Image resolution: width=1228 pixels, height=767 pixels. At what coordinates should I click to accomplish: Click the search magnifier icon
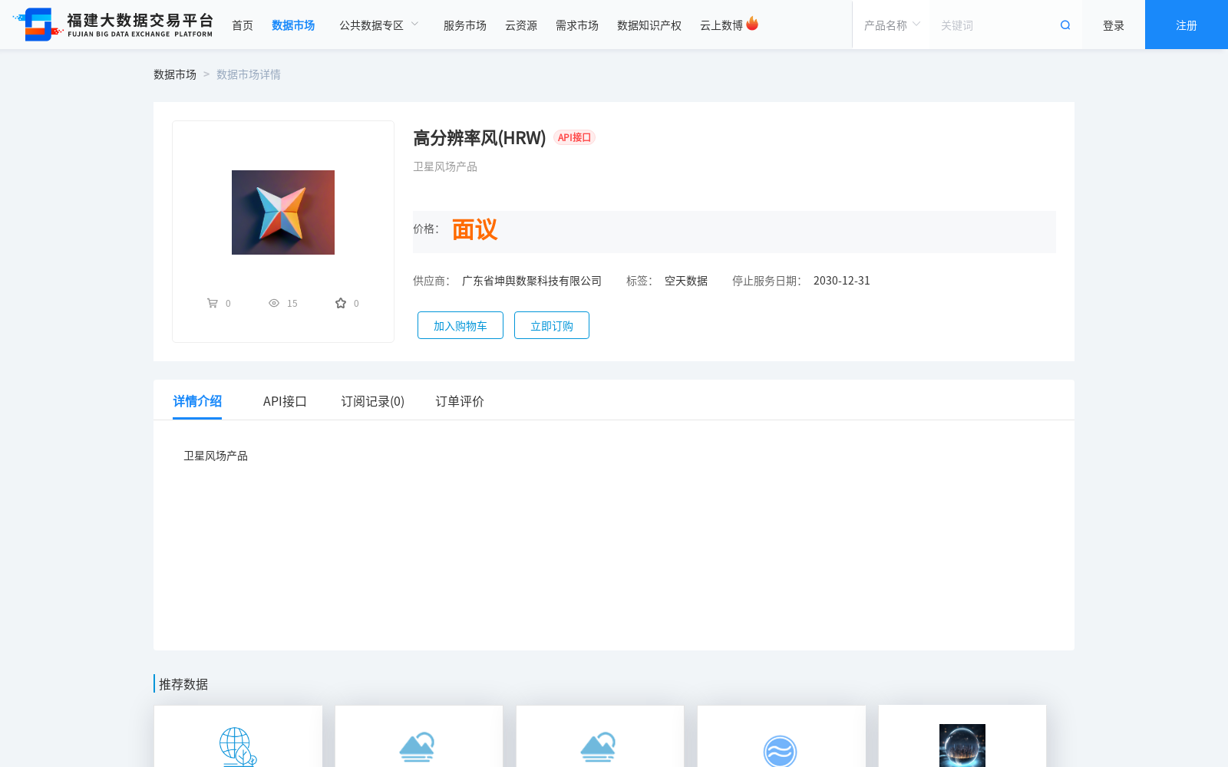click(1065, 25)
